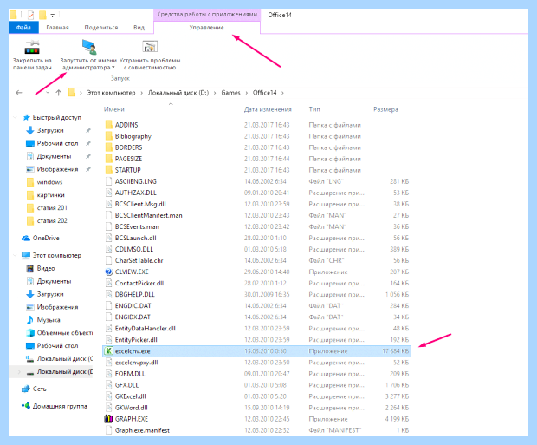
Task: Switch to the Главная tab
Action: (57, 28)
